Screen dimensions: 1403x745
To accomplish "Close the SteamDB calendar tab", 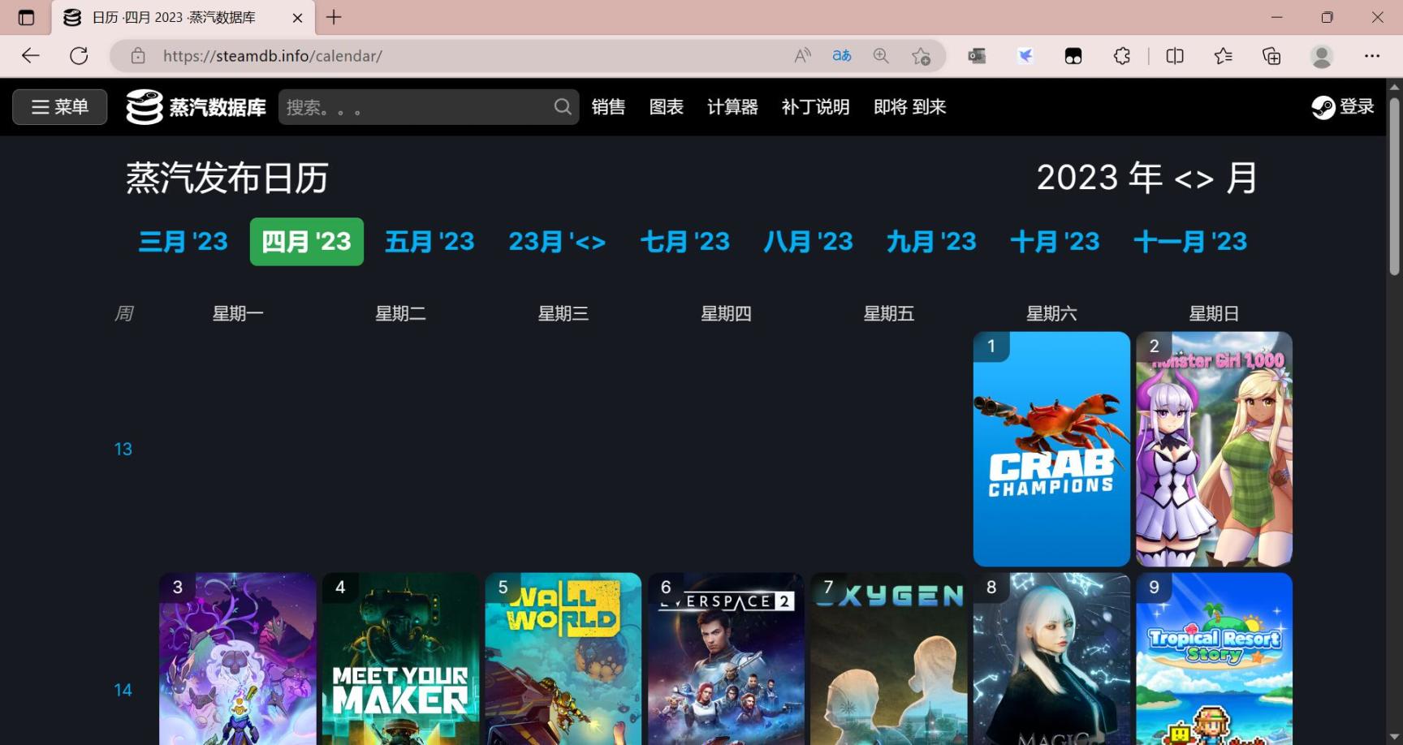I will pos(297,18).
